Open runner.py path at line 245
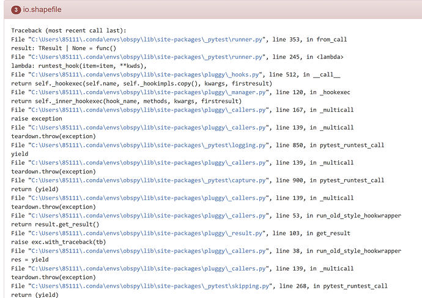Screen dimensions: 422x298 click(147, 57)
